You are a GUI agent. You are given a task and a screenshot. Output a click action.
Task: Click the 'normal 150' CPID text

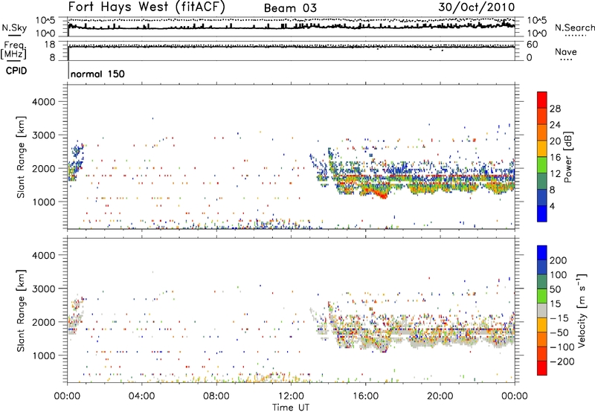point(97,74)
